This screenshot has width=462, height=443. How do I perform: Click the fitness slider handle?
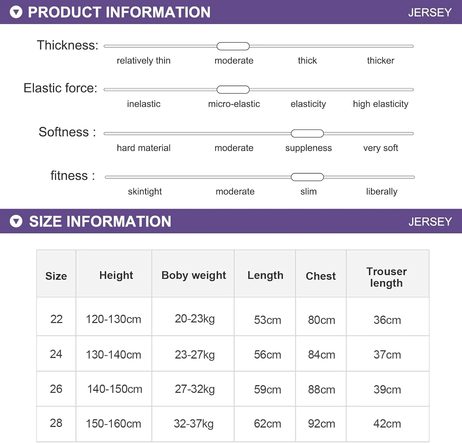pyautogui.click(x=307, y=177)
